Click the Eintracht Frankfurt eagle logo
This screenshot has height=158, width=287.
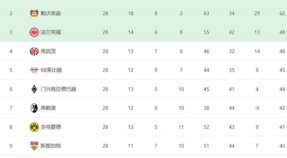click(34, 32)
